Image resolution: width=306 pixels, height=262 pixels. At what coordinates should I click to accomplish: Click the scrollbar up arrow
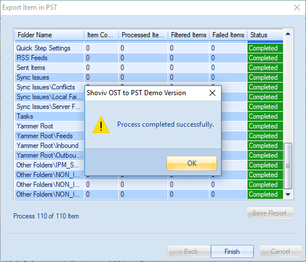288,34
